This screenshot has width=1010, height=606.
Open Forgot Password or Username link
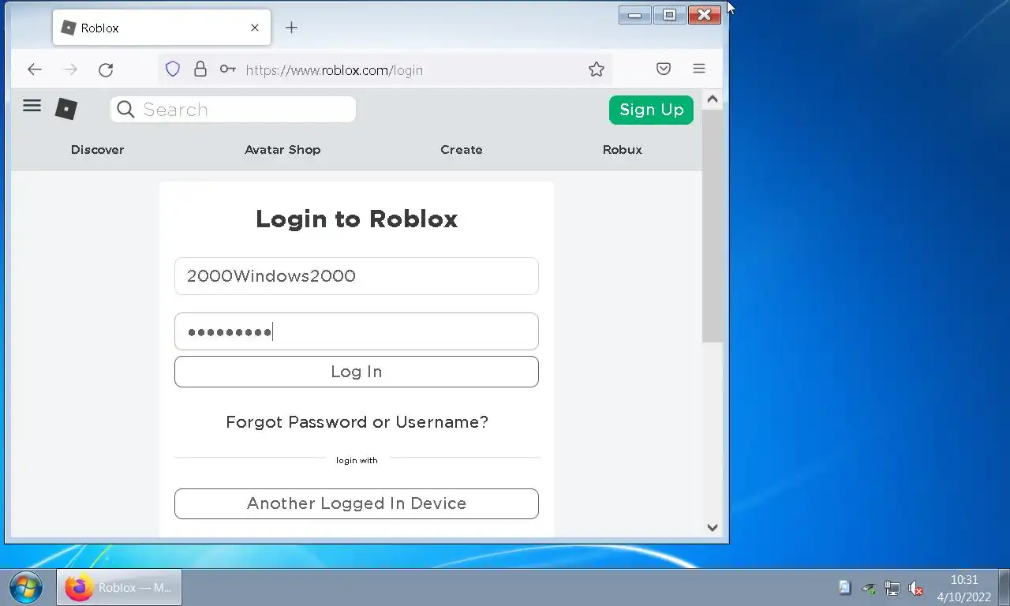(357, 422)
